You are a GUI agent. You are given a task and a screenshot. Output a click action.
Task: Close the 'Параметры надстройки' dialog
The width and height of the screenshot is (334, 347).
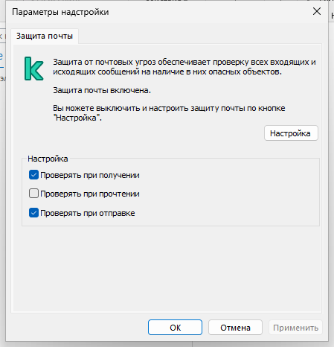[x=317, y=11]
